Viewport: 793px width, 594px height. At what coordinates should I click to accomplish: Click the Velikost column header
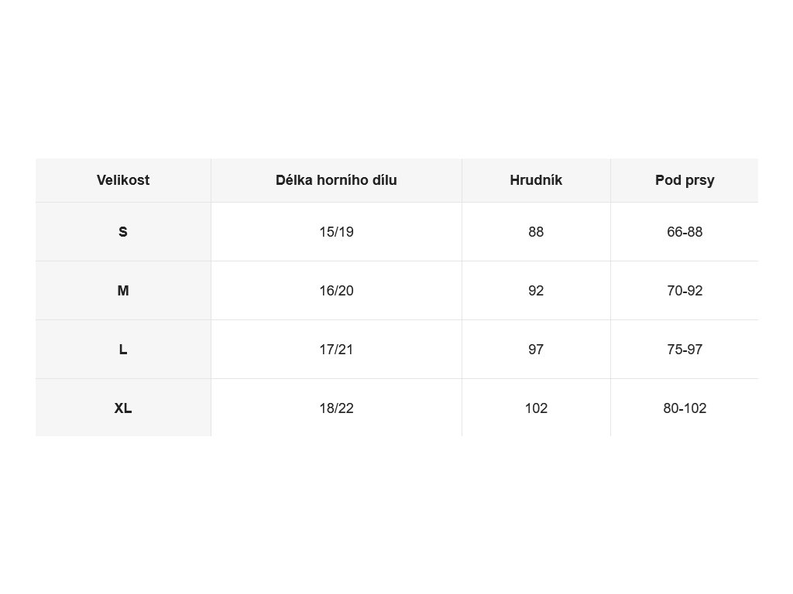(x=123, y=180)
